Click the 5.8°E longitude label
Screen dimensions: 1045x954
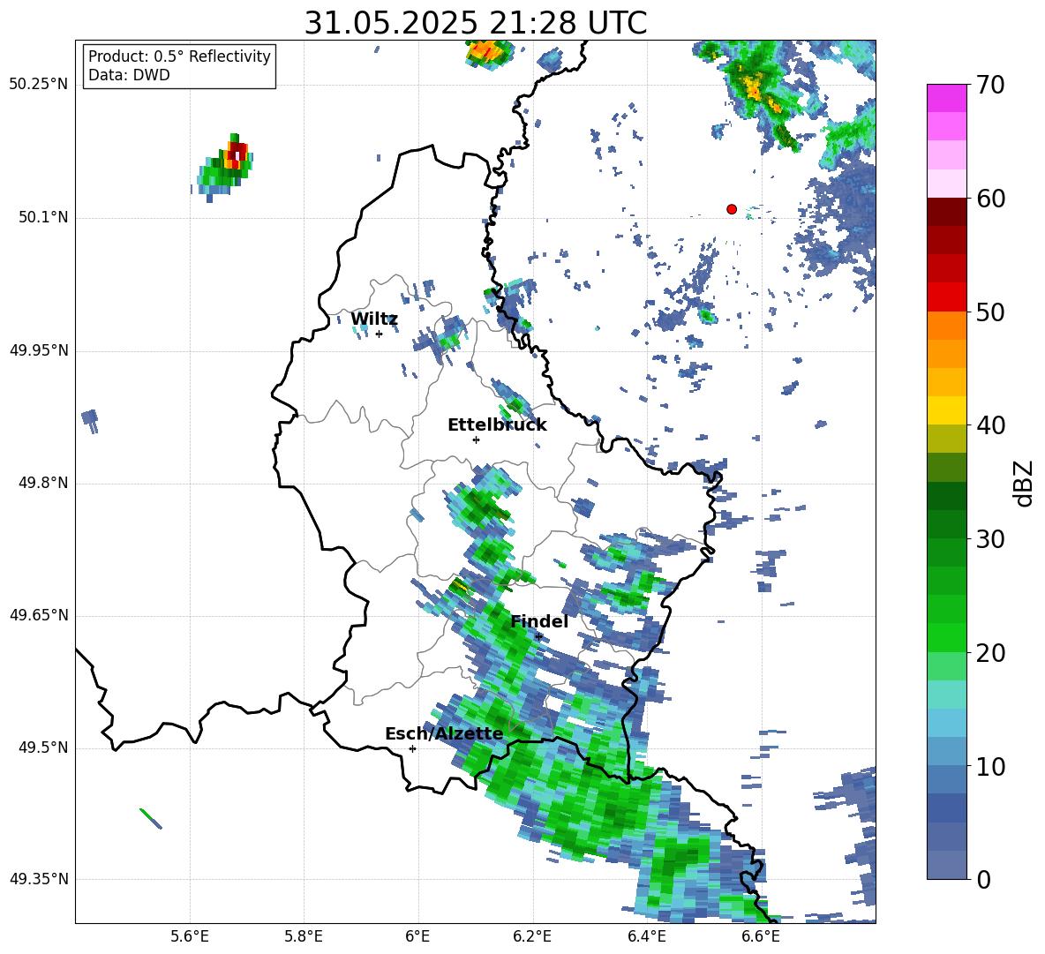point(304,936)
